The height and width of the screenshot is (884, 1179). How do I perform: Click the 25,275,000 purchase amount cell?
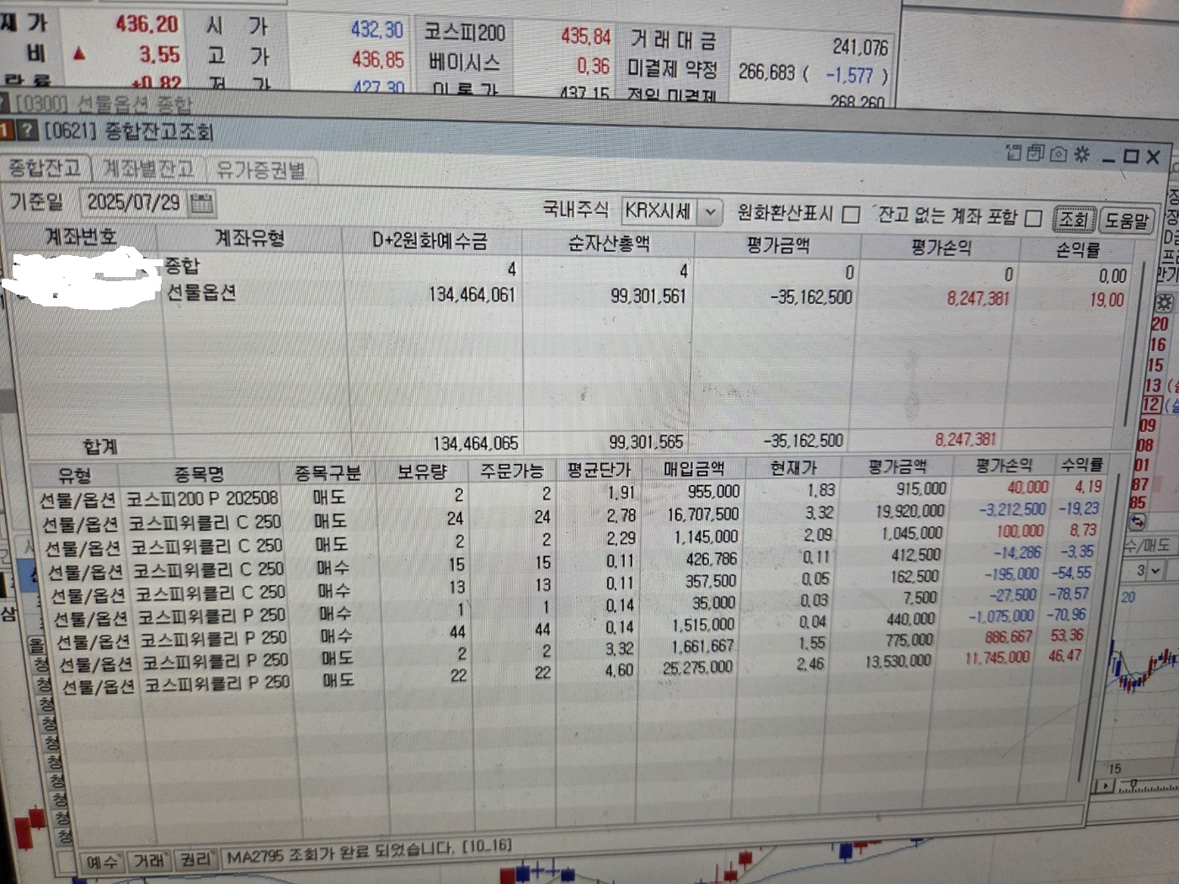pyautogui.click(x=698, y=668)
